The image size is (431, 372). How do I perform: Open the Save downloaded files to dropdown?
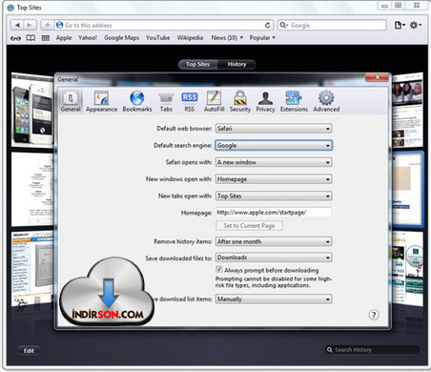coord(274,258)
